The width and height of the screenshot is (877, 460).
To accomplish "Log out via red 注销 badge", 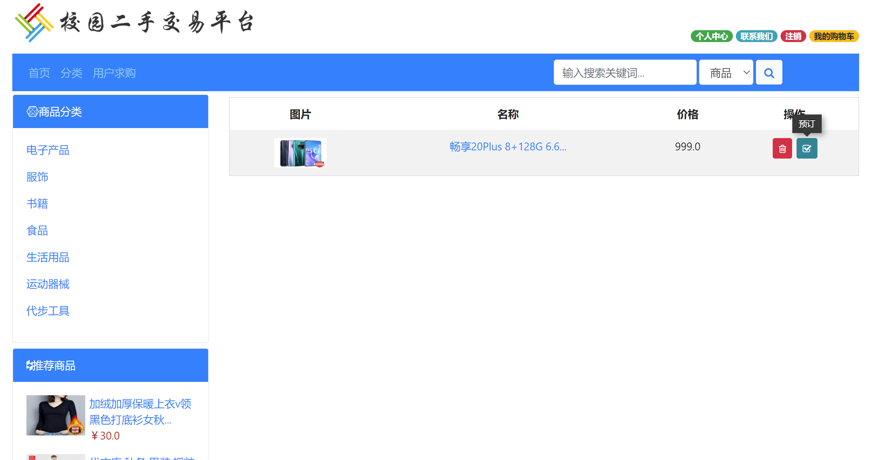I will click(x=793, y=36).
